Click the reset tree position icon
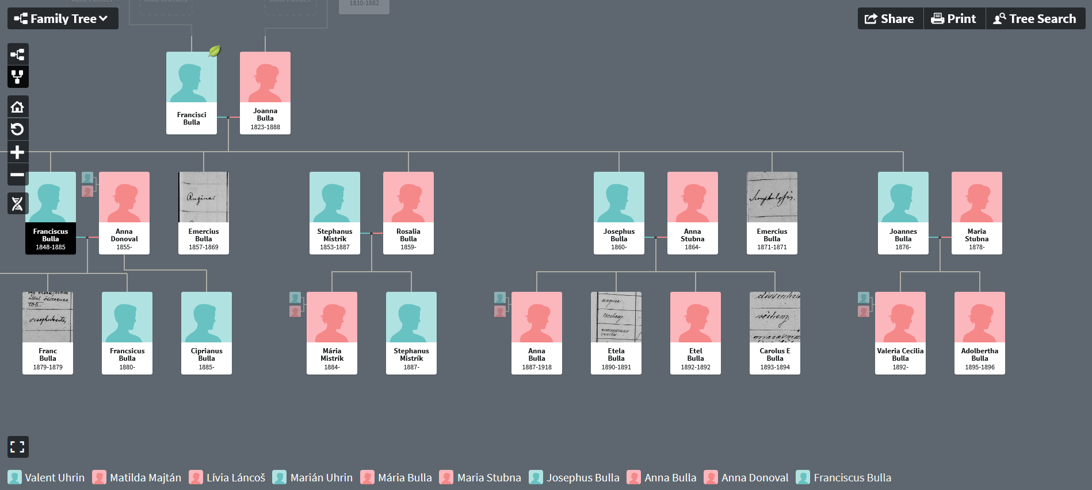 [x=18, y=129]
